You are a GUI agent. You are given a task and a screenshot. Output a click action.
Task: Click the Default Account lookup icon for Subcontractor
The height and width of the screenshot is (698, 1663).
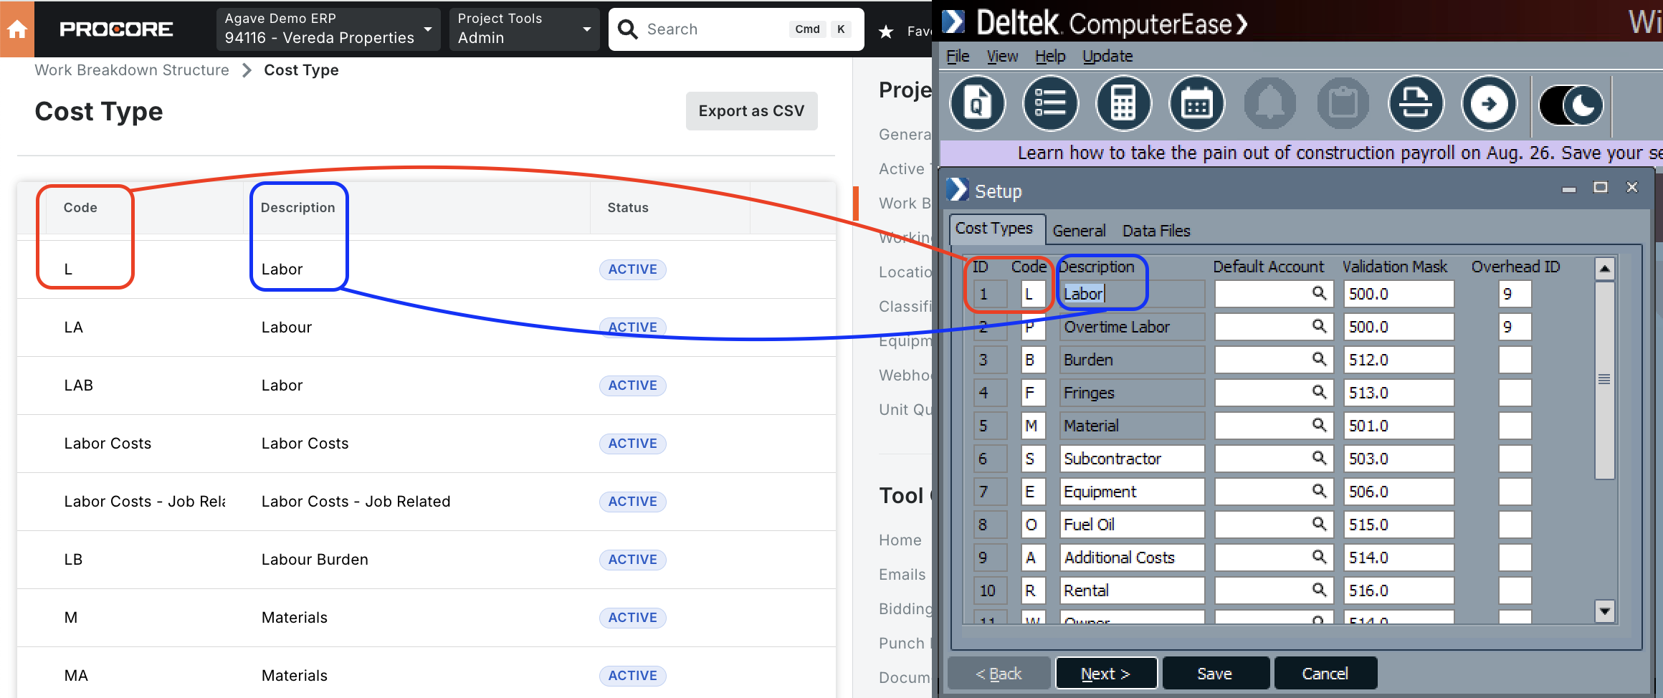(1319, 458)
